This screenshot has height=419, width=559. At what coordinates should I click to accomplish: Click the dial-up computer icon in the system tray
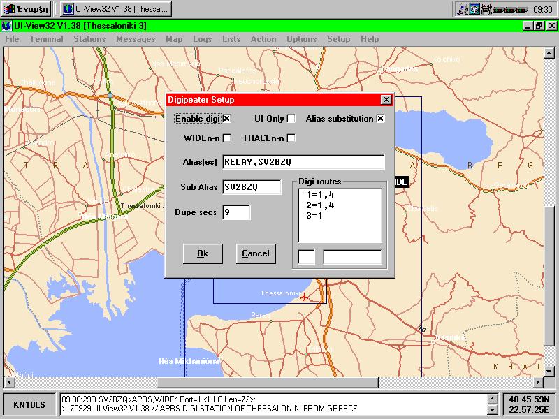(x=462, y=9)
